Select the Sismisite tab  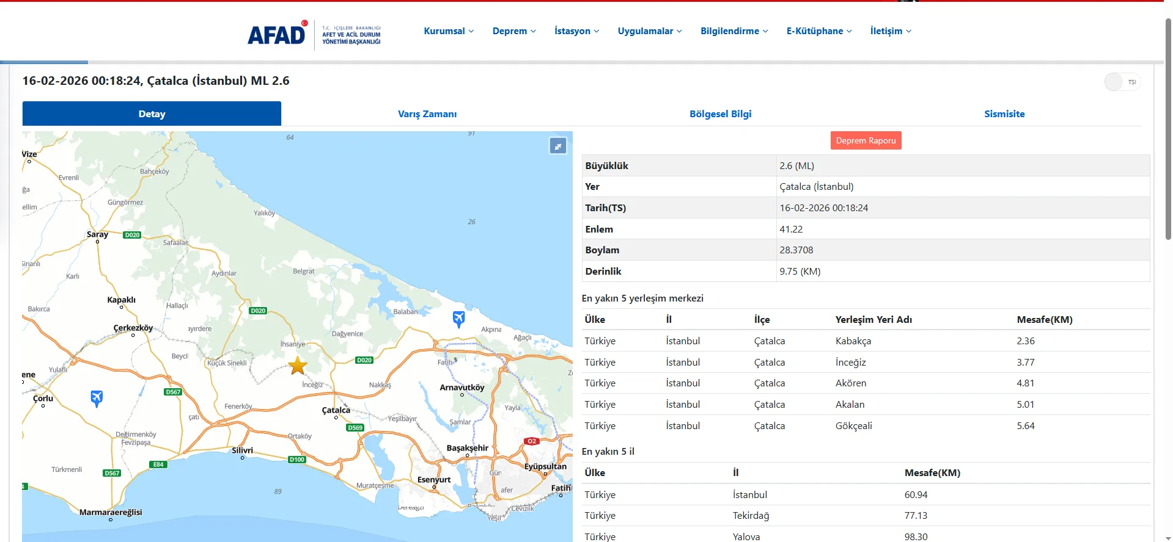(x=1004, y=114)
